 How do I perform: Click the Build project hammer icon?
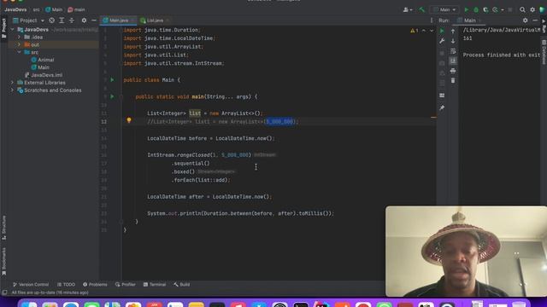(421, 9)
